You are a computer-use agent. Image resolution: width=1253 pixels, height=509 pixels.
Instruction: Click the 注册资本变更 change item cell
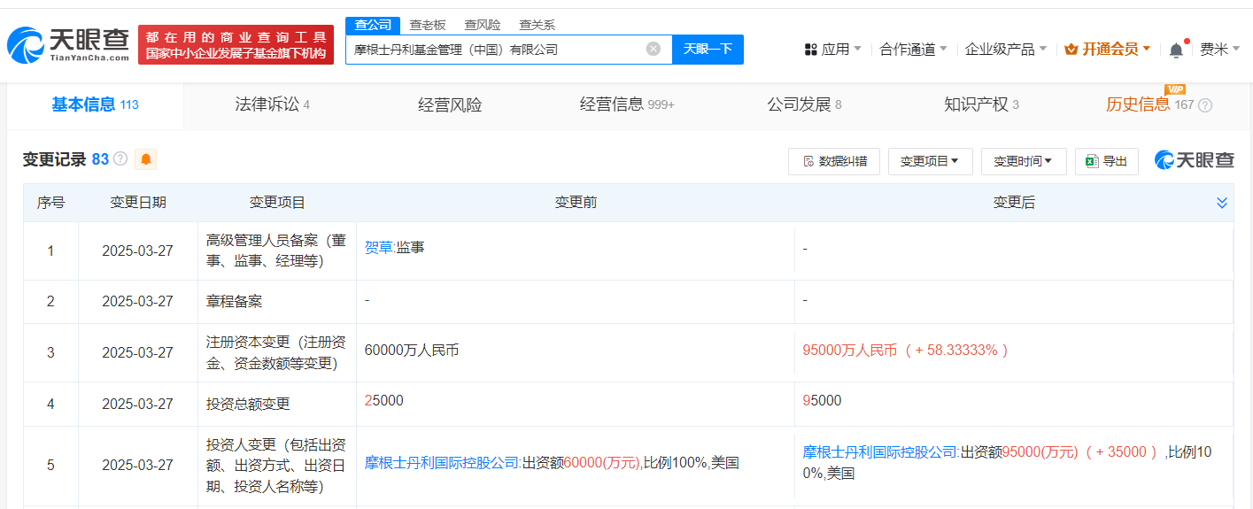[277, 352]
